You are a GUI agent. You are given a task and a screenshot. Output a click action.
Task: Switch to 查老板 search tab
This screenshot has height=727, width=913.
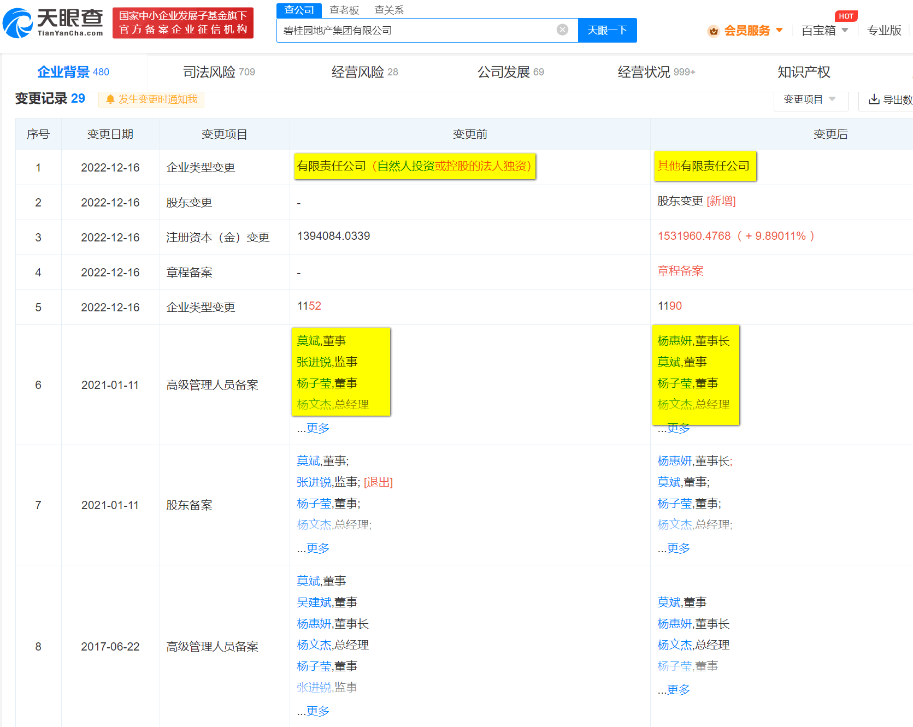(x=344, y=10)
